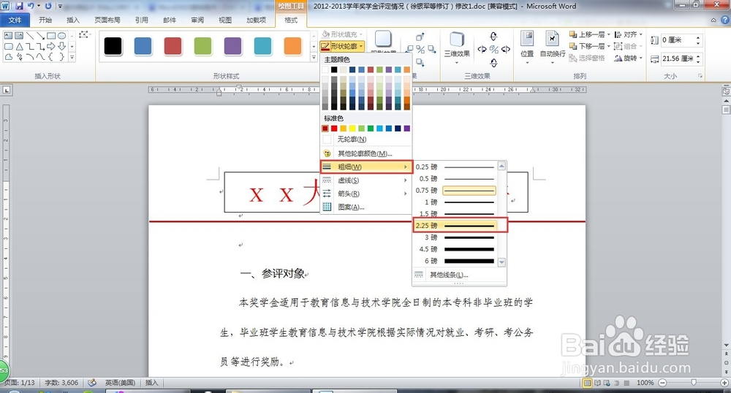Choose the 2.25 磅 line weight
The width and height of the screenshot is (731, 393).
click(x=455, y=226)
